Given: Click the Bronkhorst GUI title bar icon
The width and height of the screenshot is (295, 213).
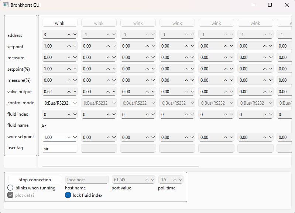Looking at the screenshot, I should point(6,5).
